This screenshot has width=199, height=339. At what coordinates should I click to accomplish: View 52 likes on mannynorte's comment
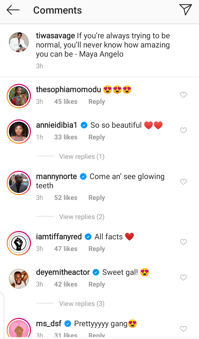click(66, 198)
